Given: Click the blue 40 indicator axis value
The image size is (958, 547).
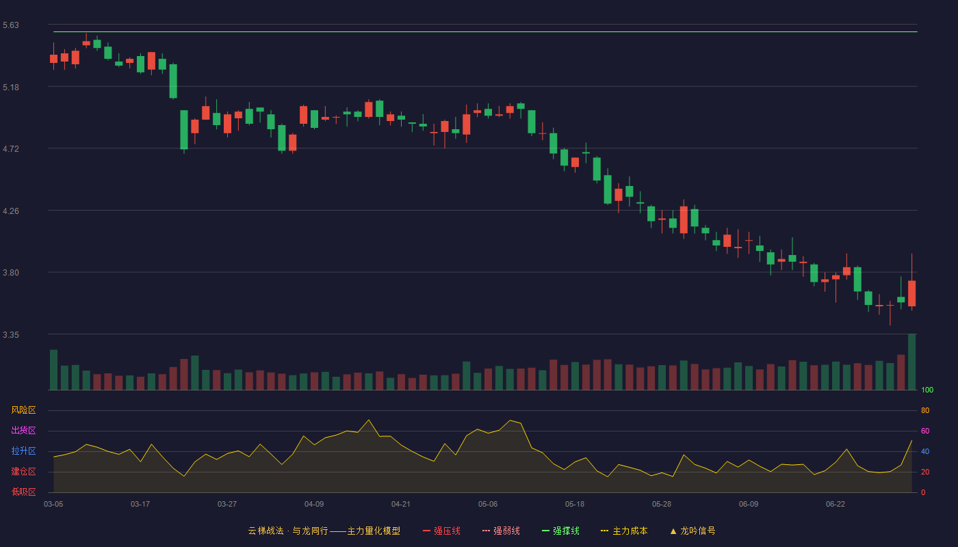Looking at the screenshot, I should [925, 451].
